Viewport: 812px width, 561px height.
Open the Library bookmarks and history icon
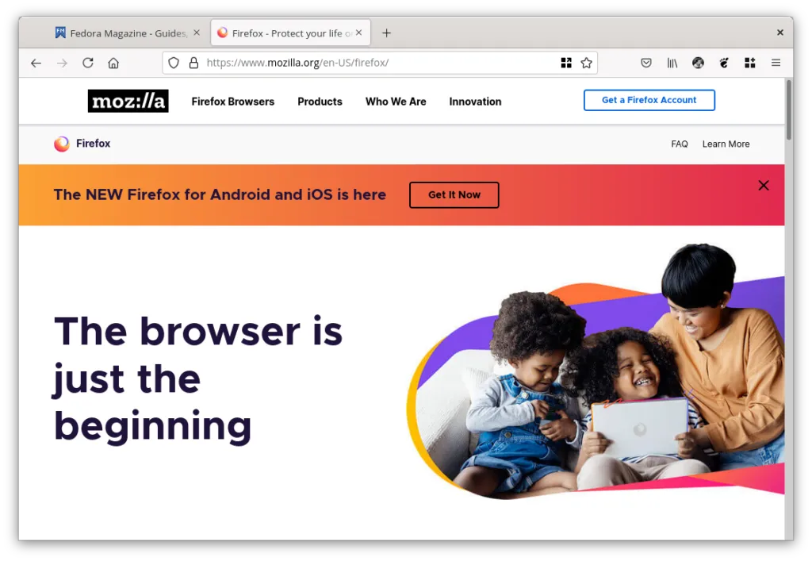click(672, 63)
